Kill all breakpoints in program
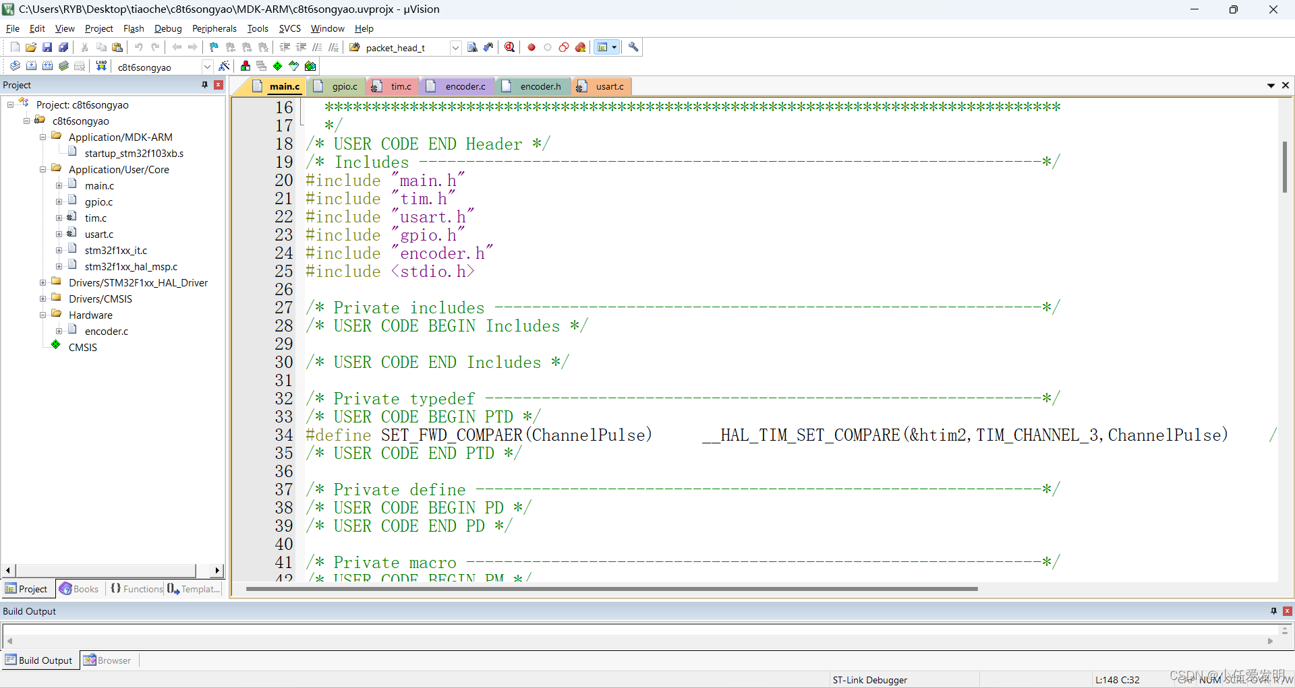 [x=581, y=47]
